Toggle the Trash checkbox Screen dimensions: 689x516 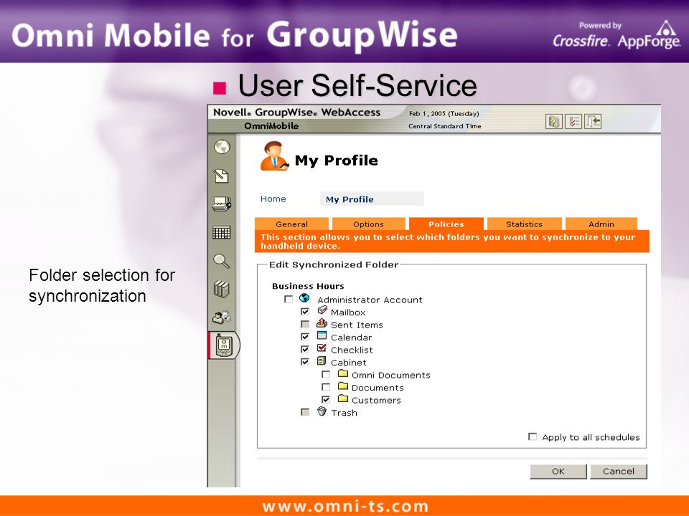[305, 412]
